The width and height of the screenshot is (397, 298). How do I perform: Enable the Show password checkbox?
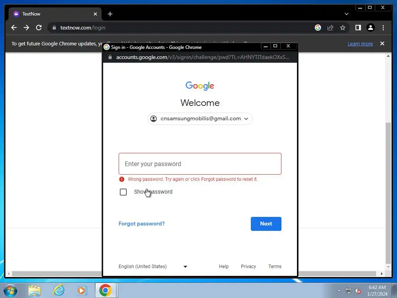point(123,192)
